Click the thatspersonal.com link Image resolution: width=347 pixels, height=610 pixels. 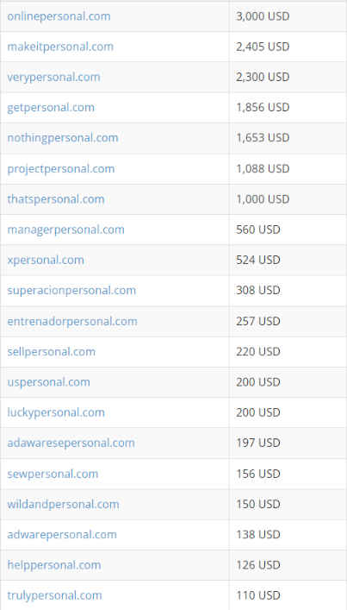click(x=56, y=199)
